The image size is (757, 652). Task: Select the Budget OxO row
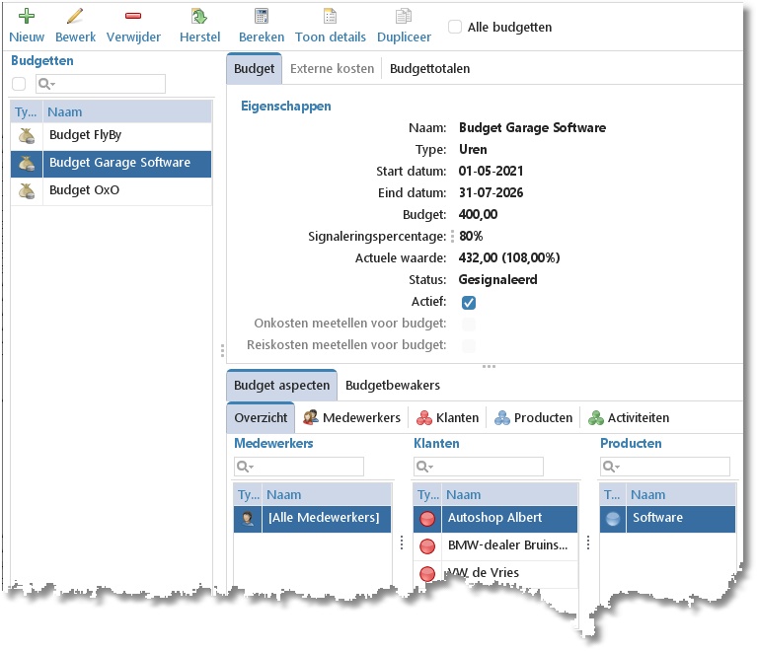point(112,191)
